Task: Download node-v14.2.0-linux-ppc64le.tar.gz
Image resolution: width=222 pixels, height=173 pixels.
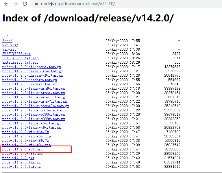Action: tap(36, 106)
